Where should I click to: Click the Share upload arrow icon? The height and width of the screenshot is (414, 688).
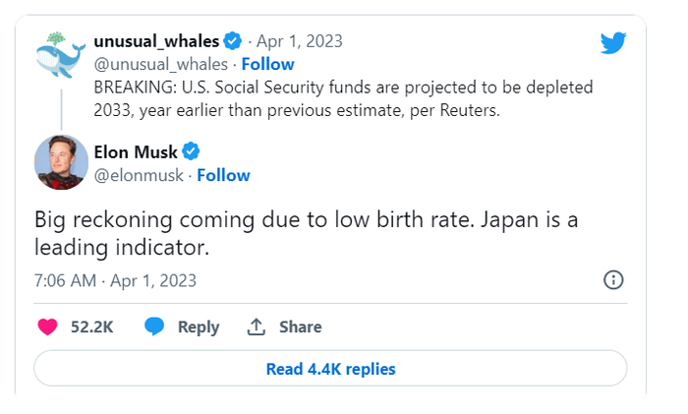257,326
